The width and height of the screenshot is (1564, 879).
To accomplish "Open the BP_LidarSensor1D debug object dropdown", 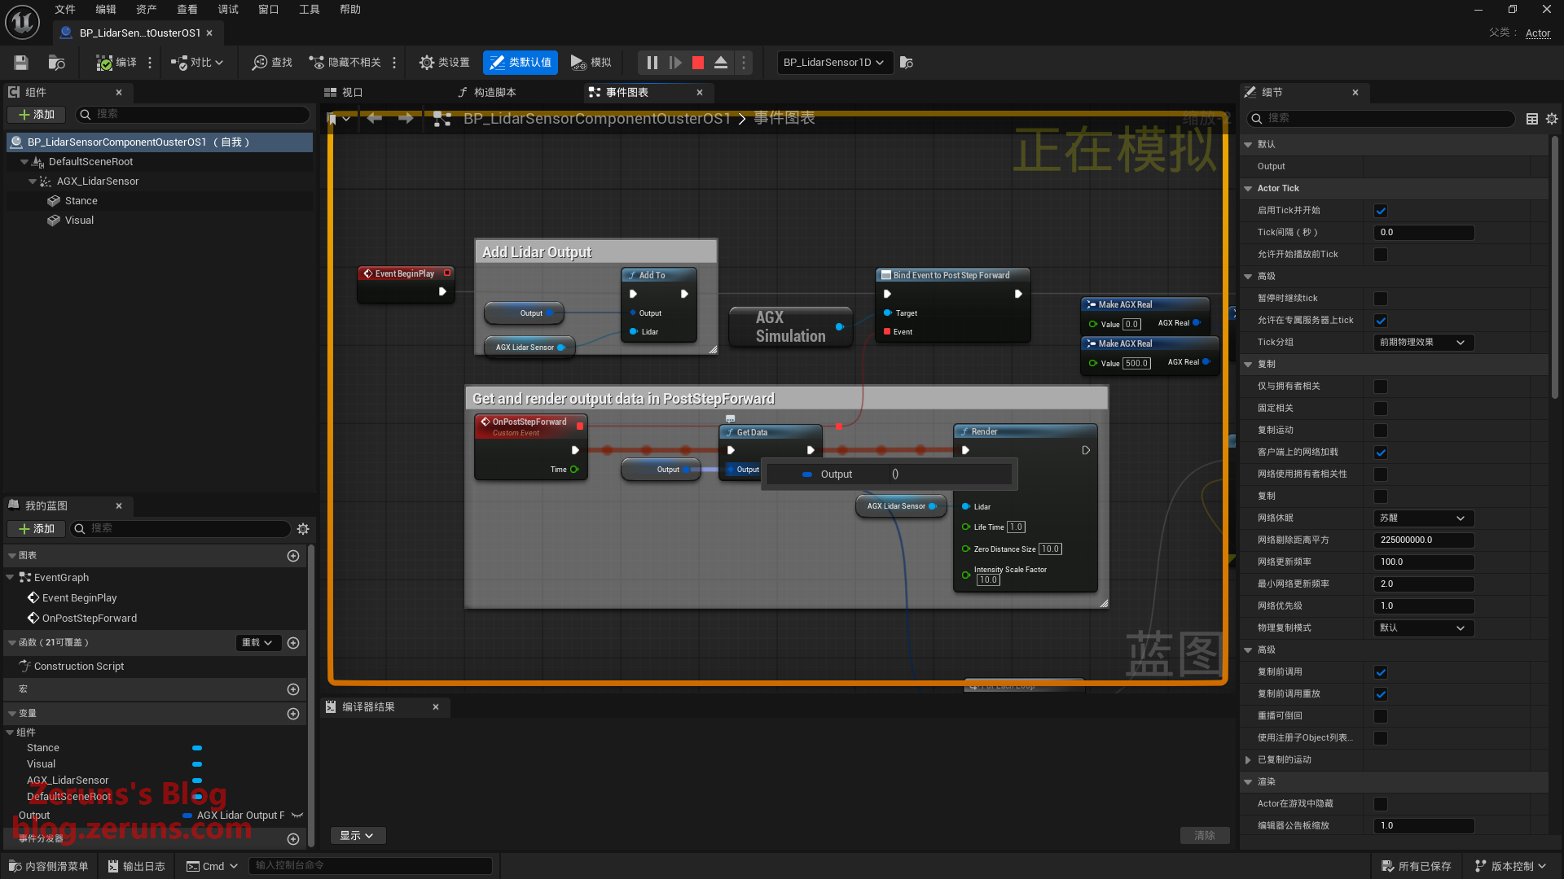I will tap(833, 63).
